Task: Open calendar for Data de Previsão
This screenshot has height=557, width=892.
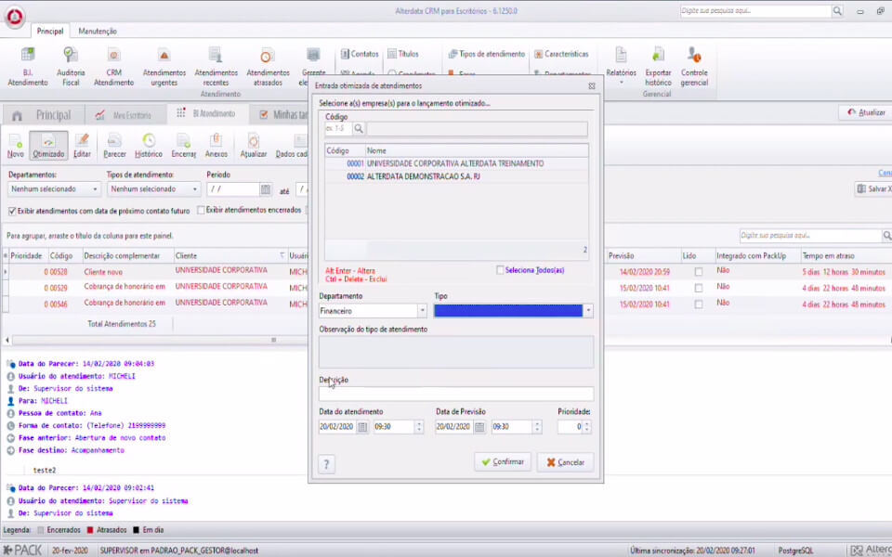Action: pyautogui.click(x=479, y=427)
